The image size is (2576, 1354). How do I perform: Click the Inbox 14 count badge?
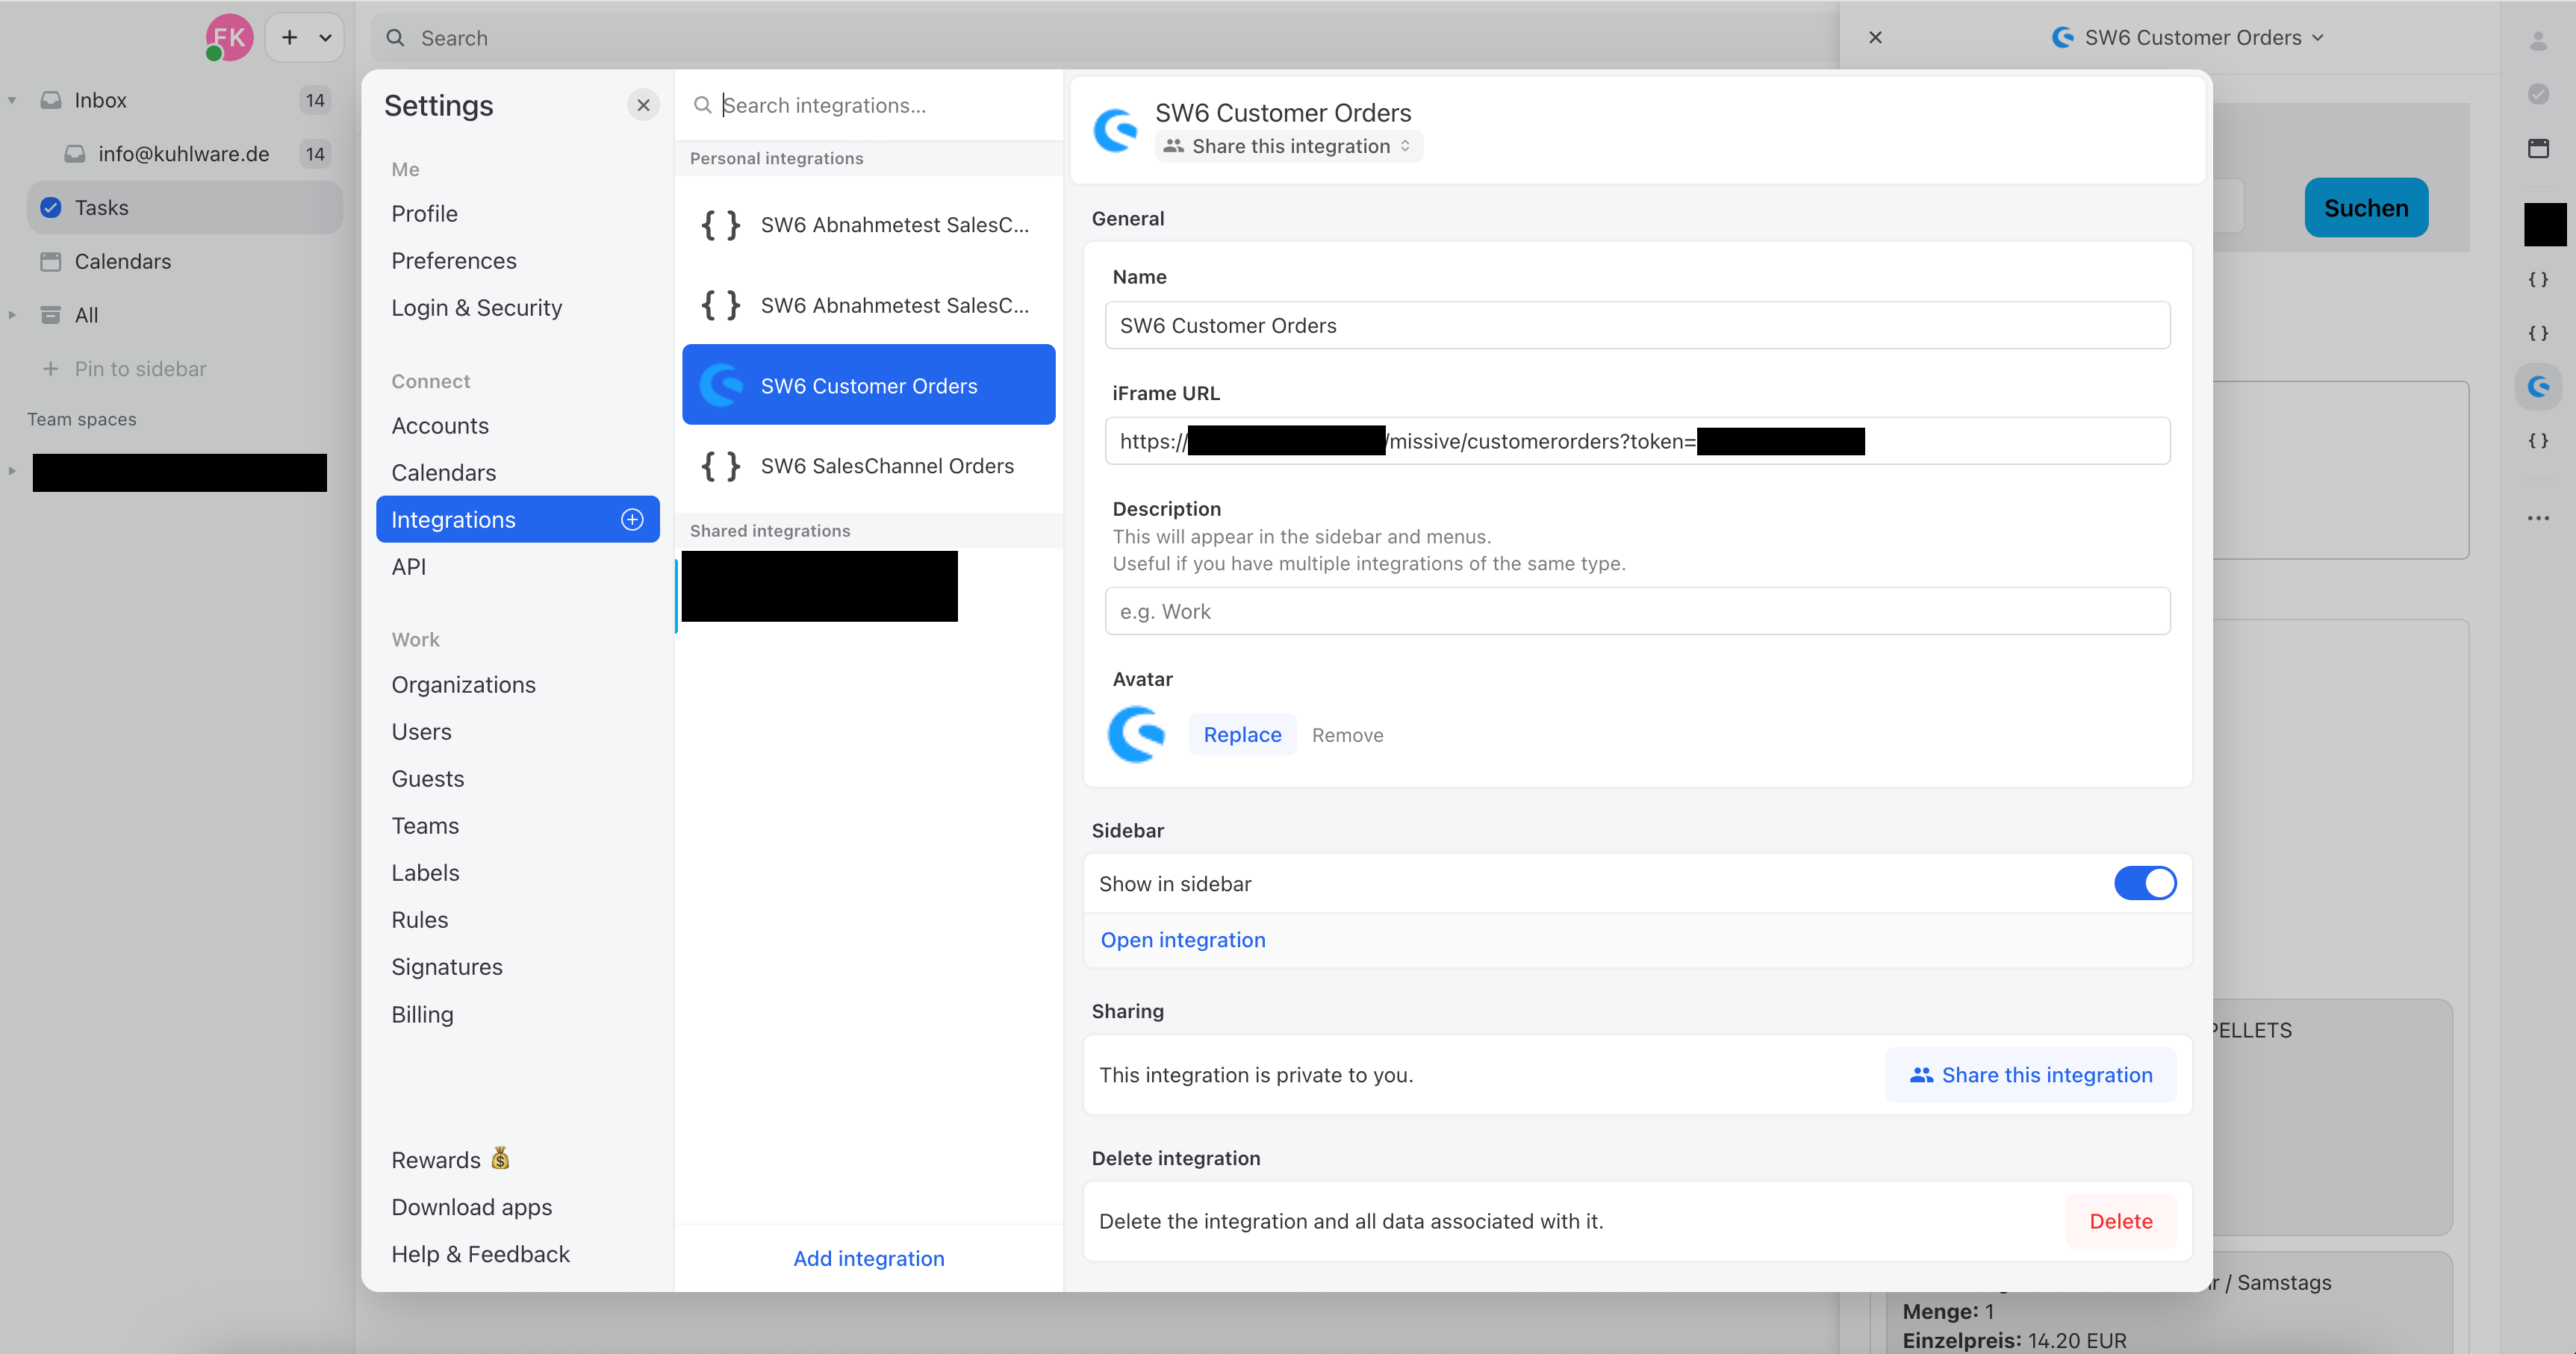tap(315, 100)
